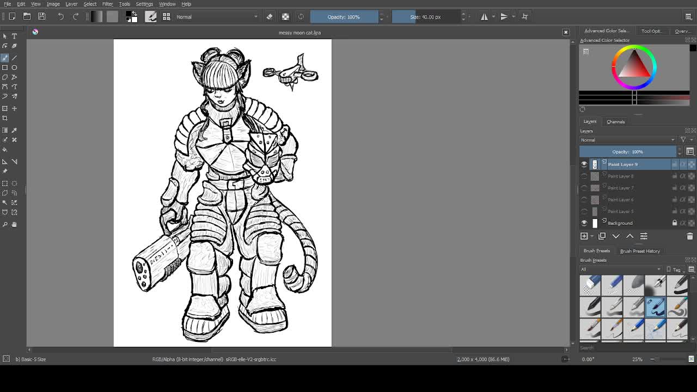Toggle lock on Background layer
697x392 pixels.
(675, 223)
